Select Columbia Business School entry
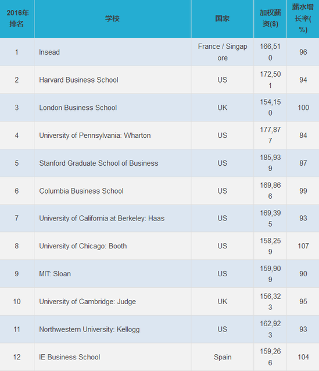Screen dimensions: 319x371 point(81,191)
